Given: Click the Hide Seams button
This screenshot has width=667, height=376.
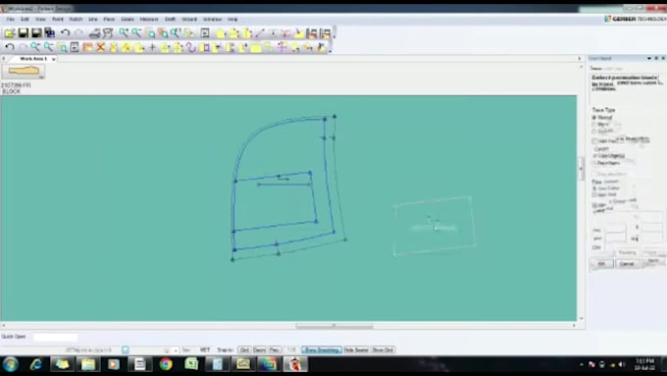Looking at the screenshot, I should (x=356, y=350).
